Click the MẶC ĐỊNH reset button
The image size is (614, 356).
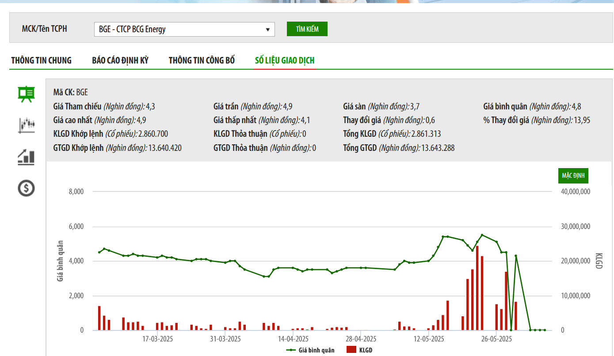[x=573, y=176]
